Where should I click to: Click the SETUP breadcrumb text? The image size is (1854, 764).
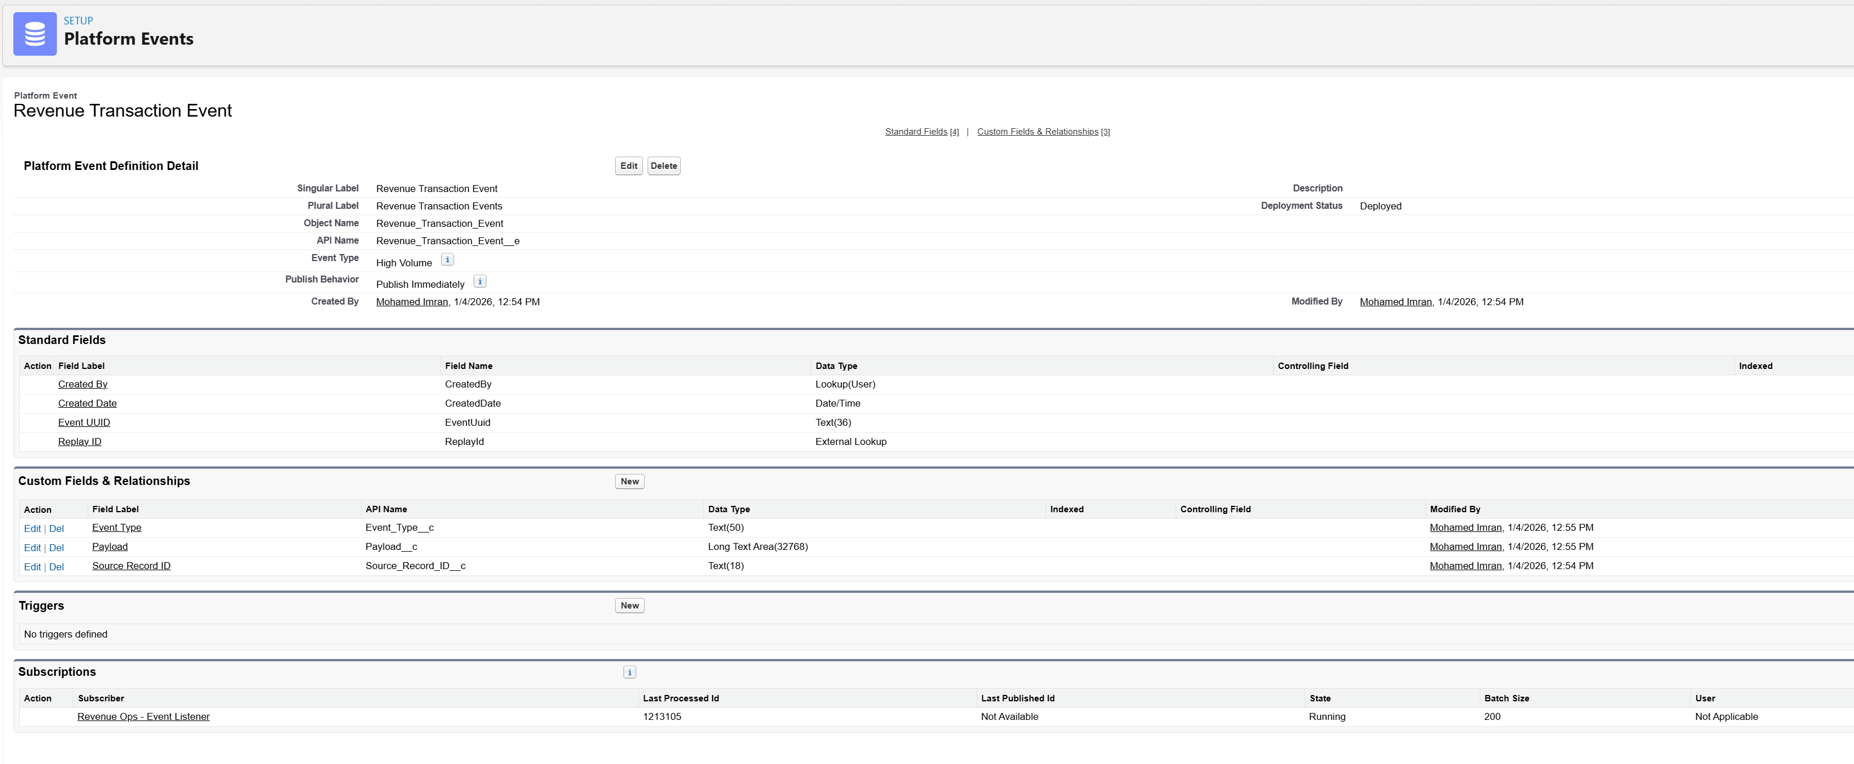point(78,21)
